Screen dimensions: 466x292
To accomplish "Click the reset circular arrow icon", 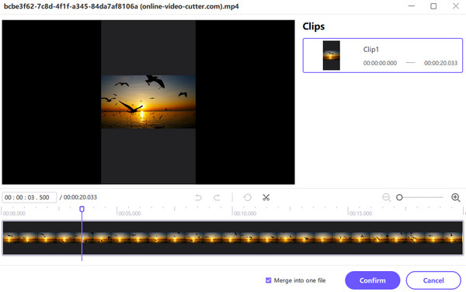I will click(247, 197).
